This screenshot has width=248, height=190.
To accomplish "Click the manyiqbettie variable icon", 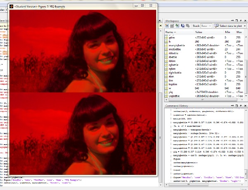I will [x=166, y=45].
